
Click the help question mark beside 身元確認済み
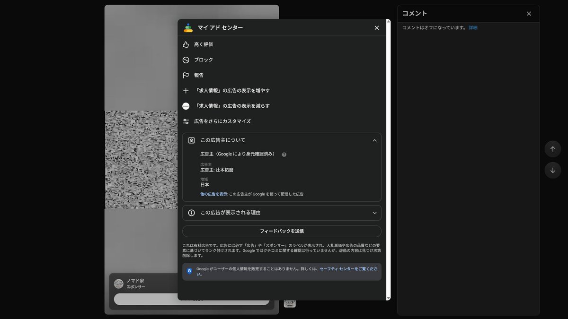(284, 155)
